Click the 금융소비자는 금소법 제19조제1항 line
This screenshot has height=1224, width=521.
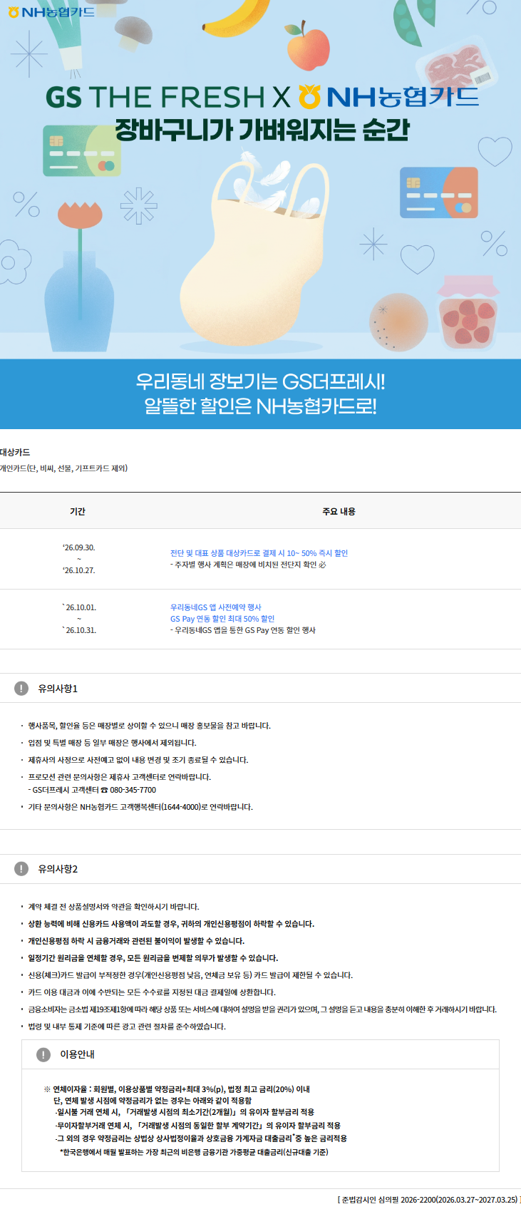pos(262,1009)
